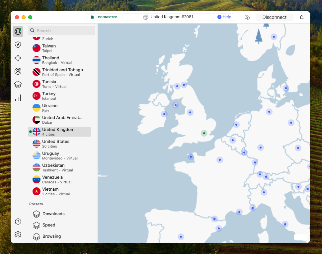Click the Paris map server marker

pos(220,160)
